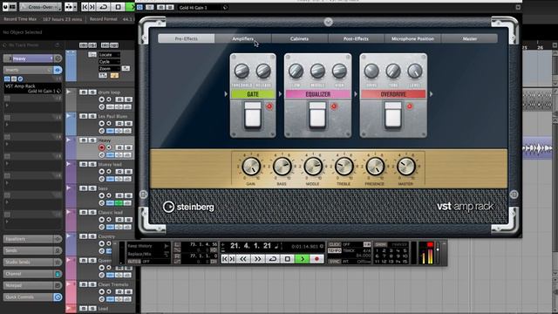The width and height of the screenshot is (558, 314).
Task: Switch to the Master tab
Action: coord(469,38)
